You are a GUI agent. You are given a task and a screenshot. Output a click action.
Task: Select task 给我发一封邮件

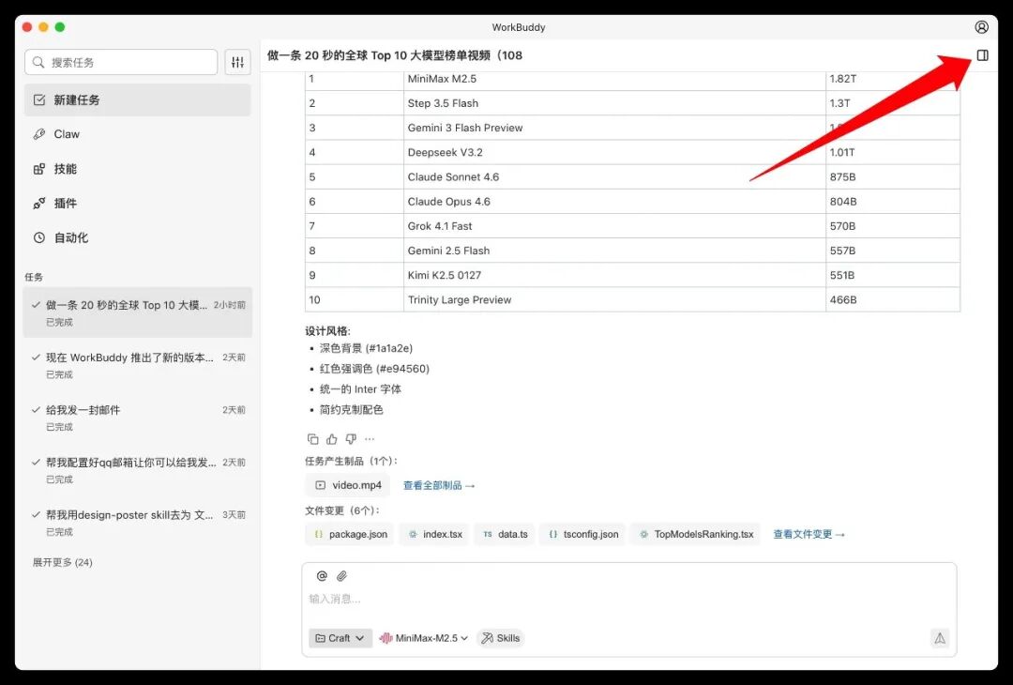tap(138, 418)
